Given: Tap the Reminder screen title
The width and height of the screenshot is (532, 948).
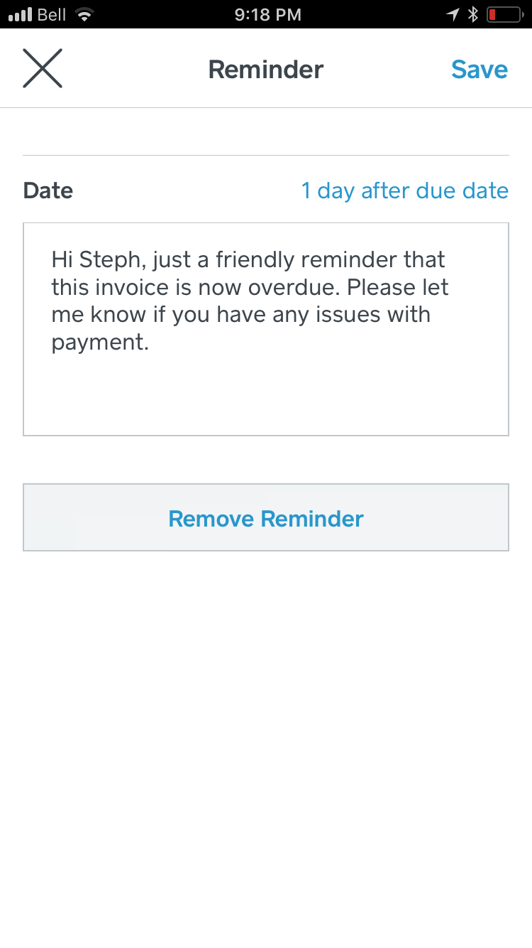Looking at the screenshot, I should pyautogui.click(x=266, y=70).
